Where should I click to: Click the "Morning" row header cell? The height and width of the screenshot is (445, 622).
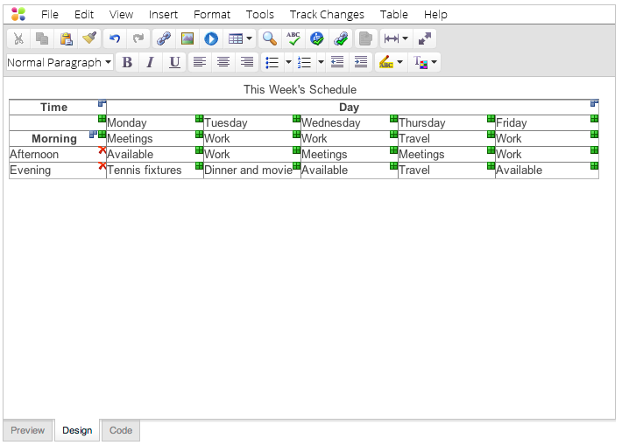tap(58, 138)
